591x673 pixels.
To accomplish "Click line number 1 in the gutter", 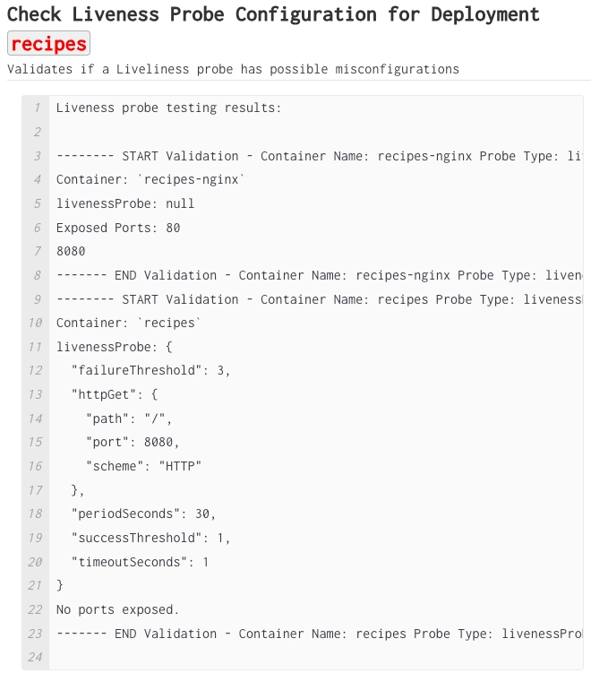I will pyautogui.click(x=37, y=108).
